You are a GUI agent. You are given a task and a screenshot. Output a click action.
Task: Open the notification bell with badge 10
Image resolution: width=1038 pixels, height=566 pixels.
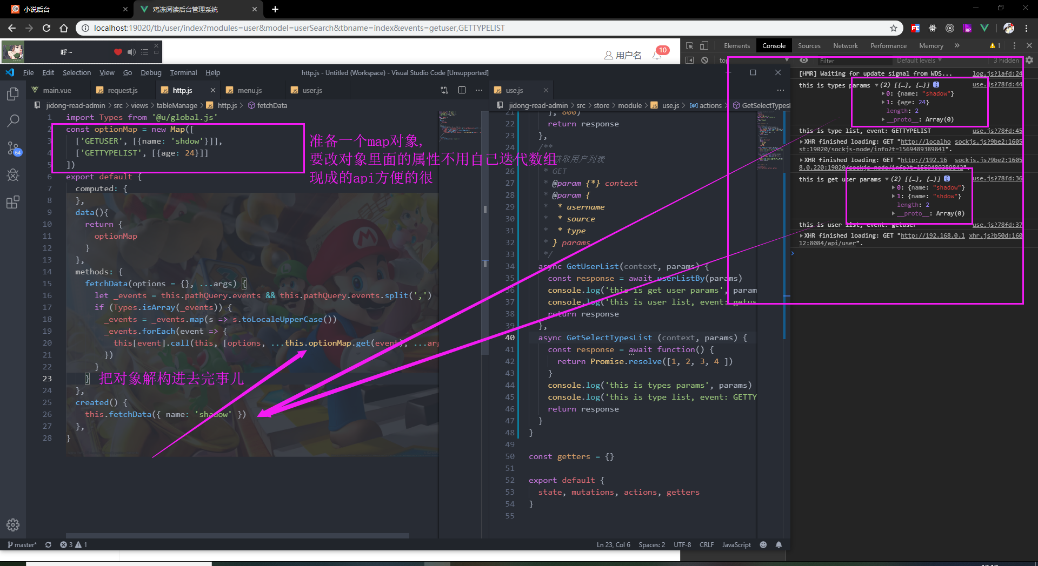pyautogui.click(x=657, y=55)
